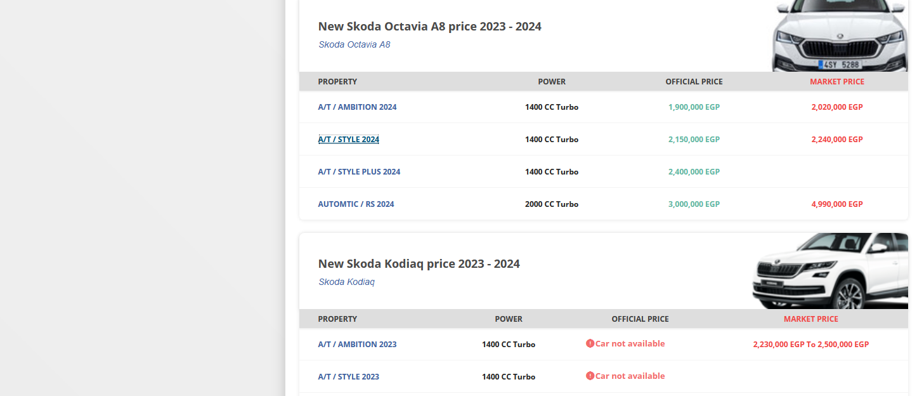Click Car not available in Ambition 2023 row
Image resolution: width=917 pixels, height=396 pixels.
[x=630, y=343]
